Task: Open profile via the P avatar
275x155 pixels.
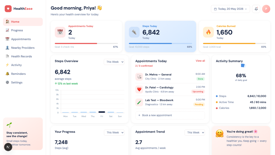Action: coord(266,9)
